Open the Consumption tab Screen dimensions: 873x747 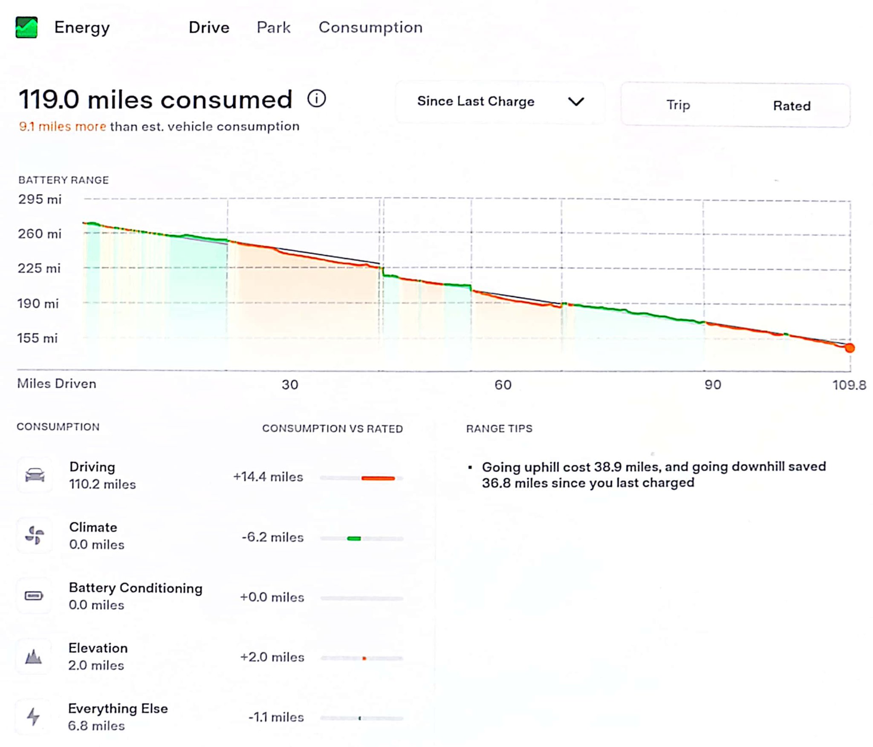(370, 27)
